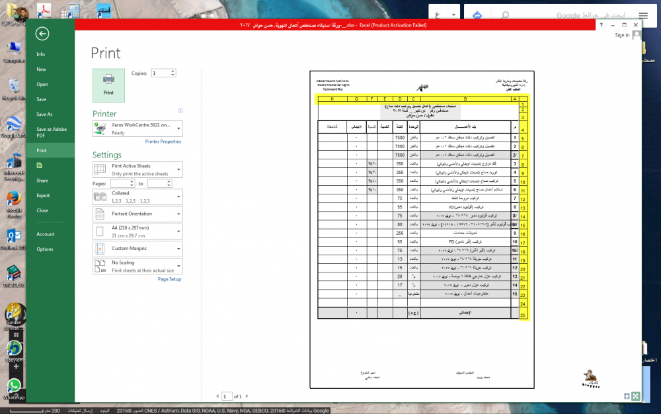Image resolution: width=661 pixels, height=414 pixels.
Task: Open Microsoft Security desktop shortcut
Action: click(x=14, y=168)
